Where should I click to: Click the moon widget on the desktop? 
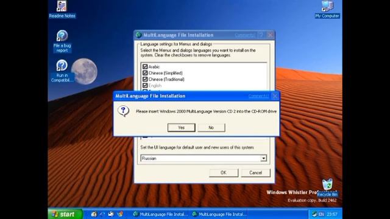84,71
